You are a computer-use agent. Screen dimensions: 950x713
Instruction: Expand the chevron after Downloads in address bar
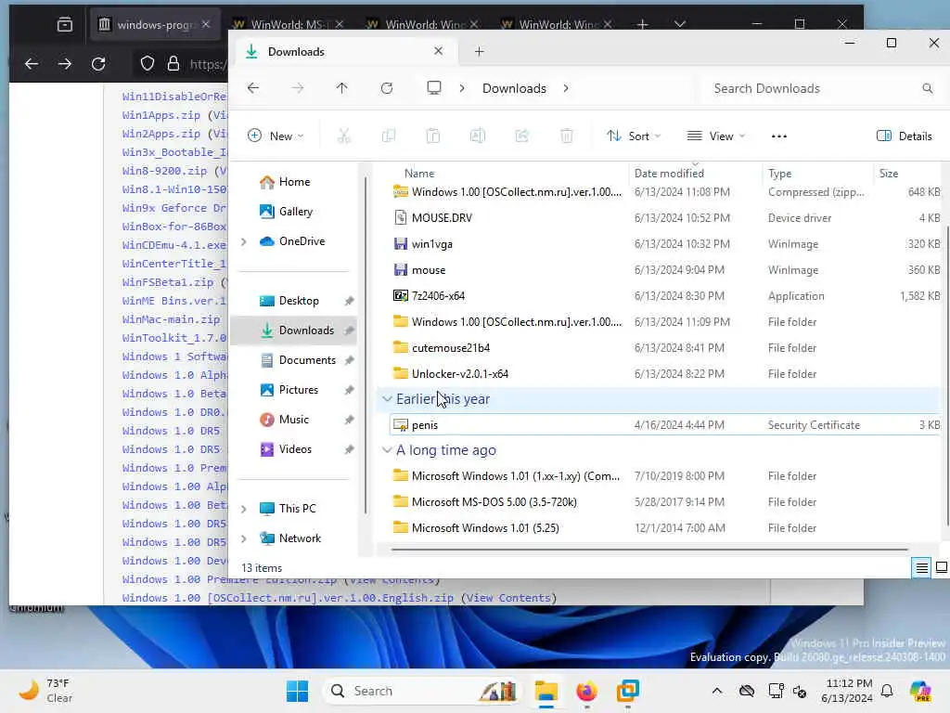pyautogui.click(x=566, y=88)
